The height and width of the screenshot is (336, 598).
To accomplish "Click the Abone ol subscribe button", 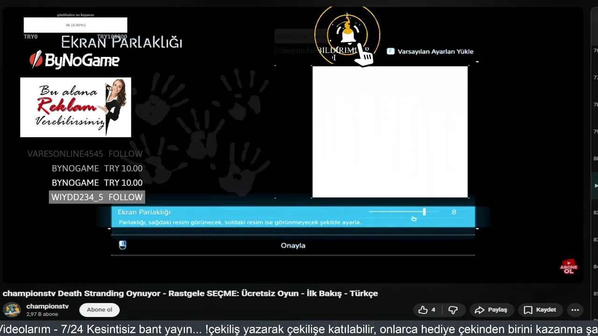I will (x=100, y=310).
